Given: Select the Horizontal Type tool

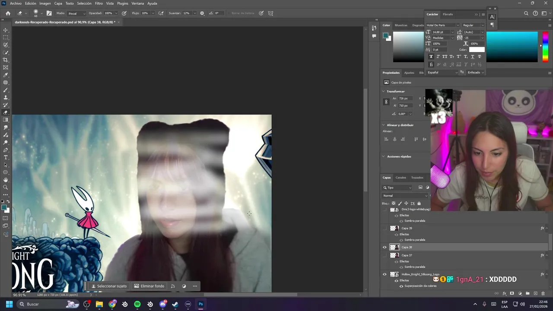Looking at the screenshot, I should point(6,157).
